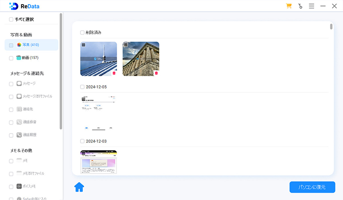The image size is (343, 200).
Task: Click the メッセージ bubble icon
Action: pos(19,83)
